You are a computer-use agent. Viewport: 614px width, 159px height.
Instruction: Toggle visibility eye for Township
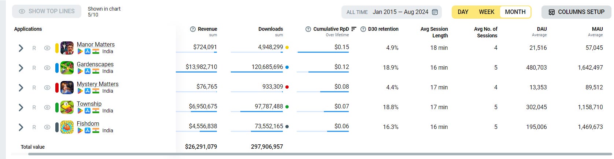pyautogui.click(x=47, y=107)
